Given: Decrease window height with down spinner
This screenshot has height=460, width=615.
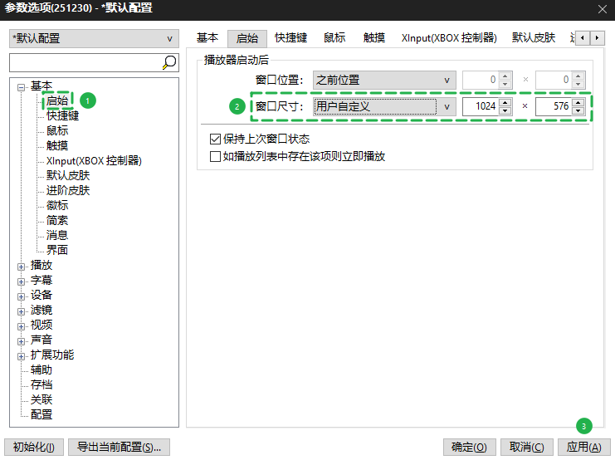Looking at the screenshot, I should 578,110.
